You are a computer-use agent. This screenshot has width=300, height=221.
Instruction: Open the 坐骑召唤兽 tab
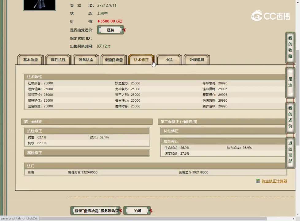pos(114,60)
